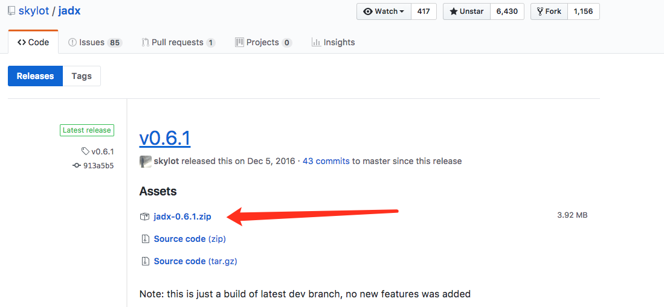Switch to the Code tab
The height and width of the screenshot is (307, 664).
pos(33,42)
